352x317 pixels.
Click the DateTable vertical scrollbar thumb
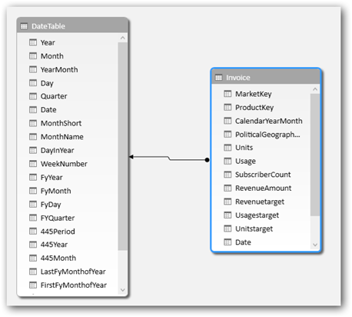[x=123, y=146]
